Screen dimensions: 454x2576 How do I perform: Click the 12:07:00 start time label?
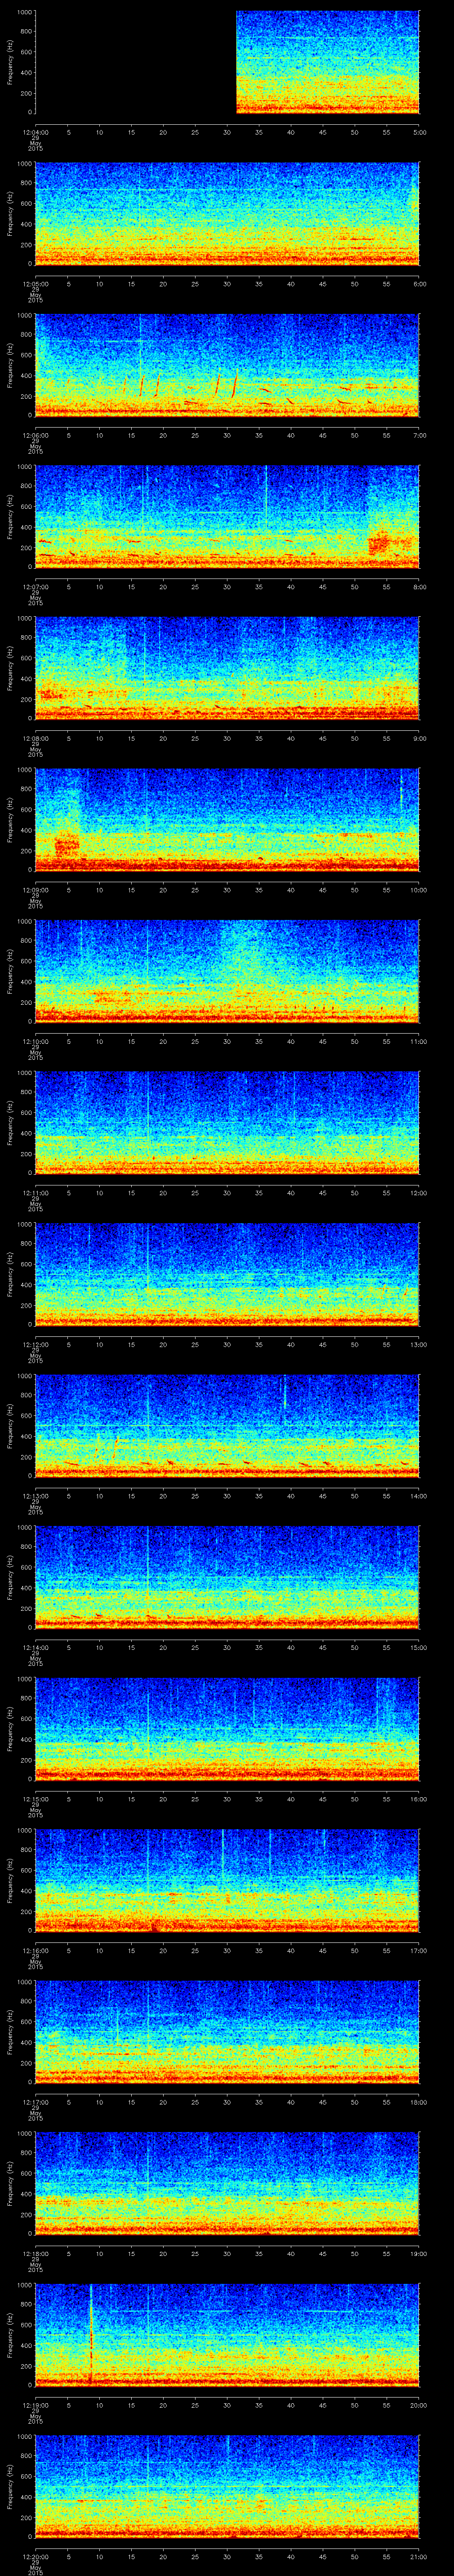[x=35, y=587]
